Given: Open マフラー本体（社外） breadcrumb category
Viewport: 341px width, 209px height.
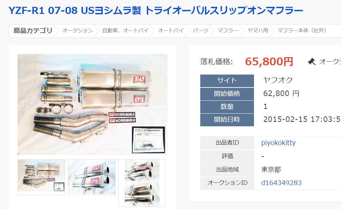Looking at the screenshot, I should (x=302, y=31).
